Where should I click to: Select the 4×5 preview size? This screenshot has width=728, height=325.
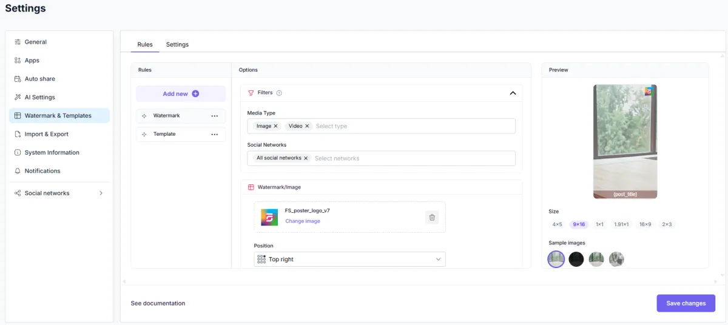point(557,224)
